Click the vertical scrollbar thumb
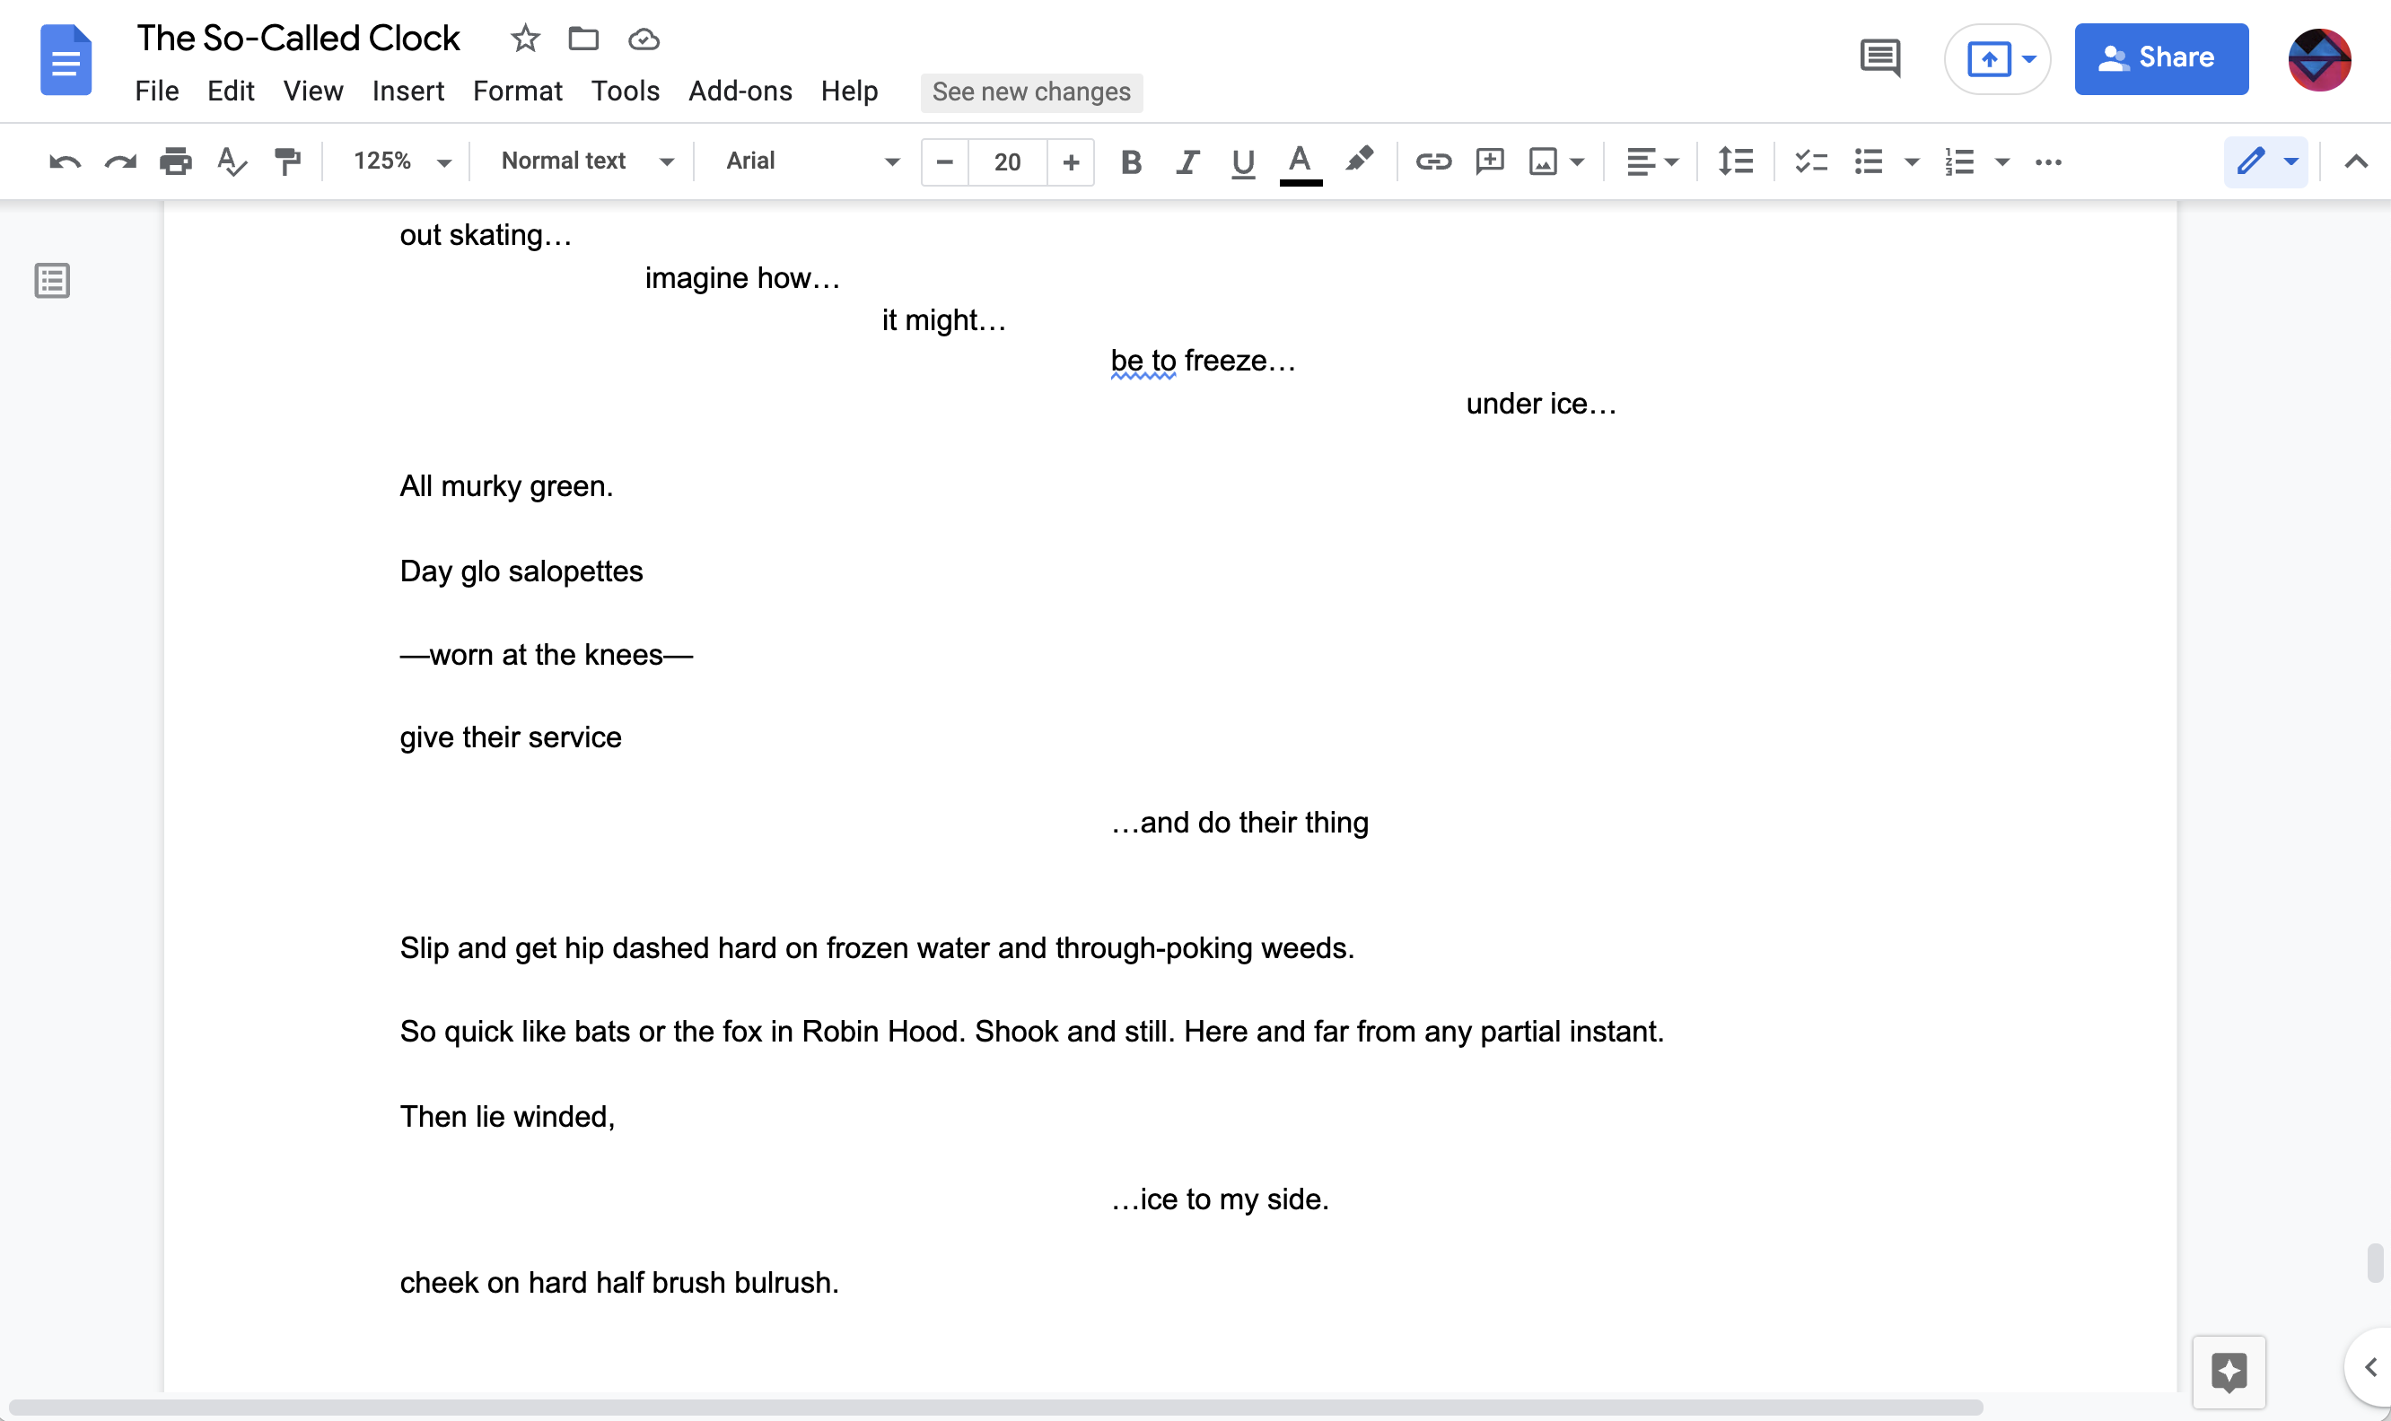 click(x=2375, y=1263)
